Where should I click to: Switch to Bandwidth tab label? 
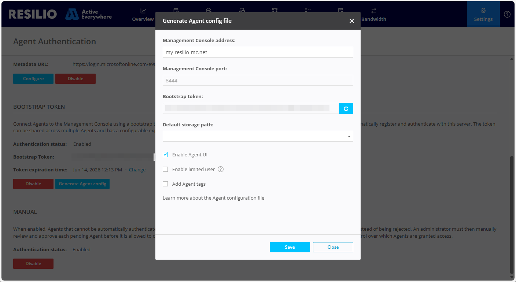[374, 19]
